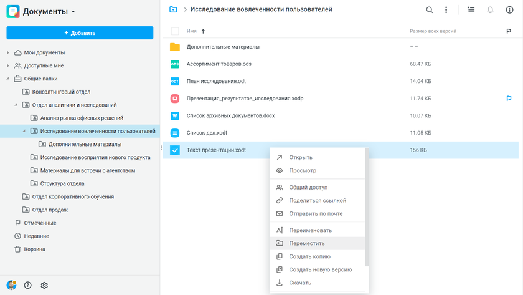Open the three-dot more options menu
The width and height of the screenshot is (523, 295).
tap(446, 10)
